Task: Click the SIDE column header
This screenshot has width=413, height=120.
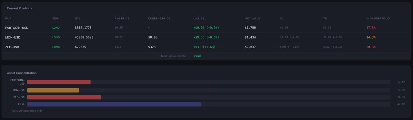Action: pyautogui.click(x=55, y=19)
